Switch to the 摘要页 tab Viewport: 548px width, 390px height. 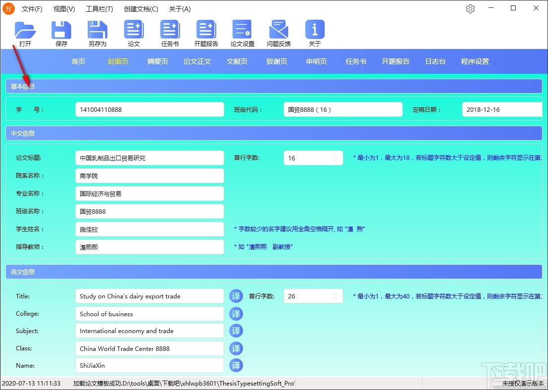(158, 61)
